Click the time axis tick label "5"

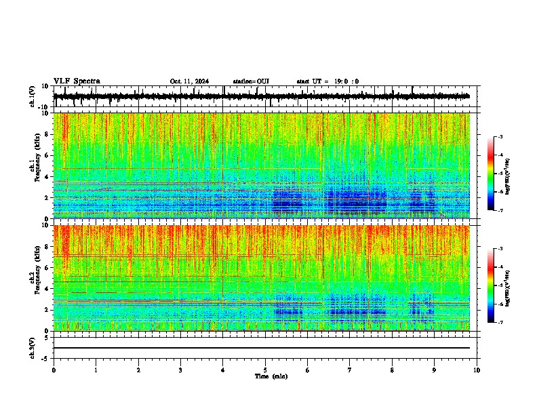[x=265, y=370]
